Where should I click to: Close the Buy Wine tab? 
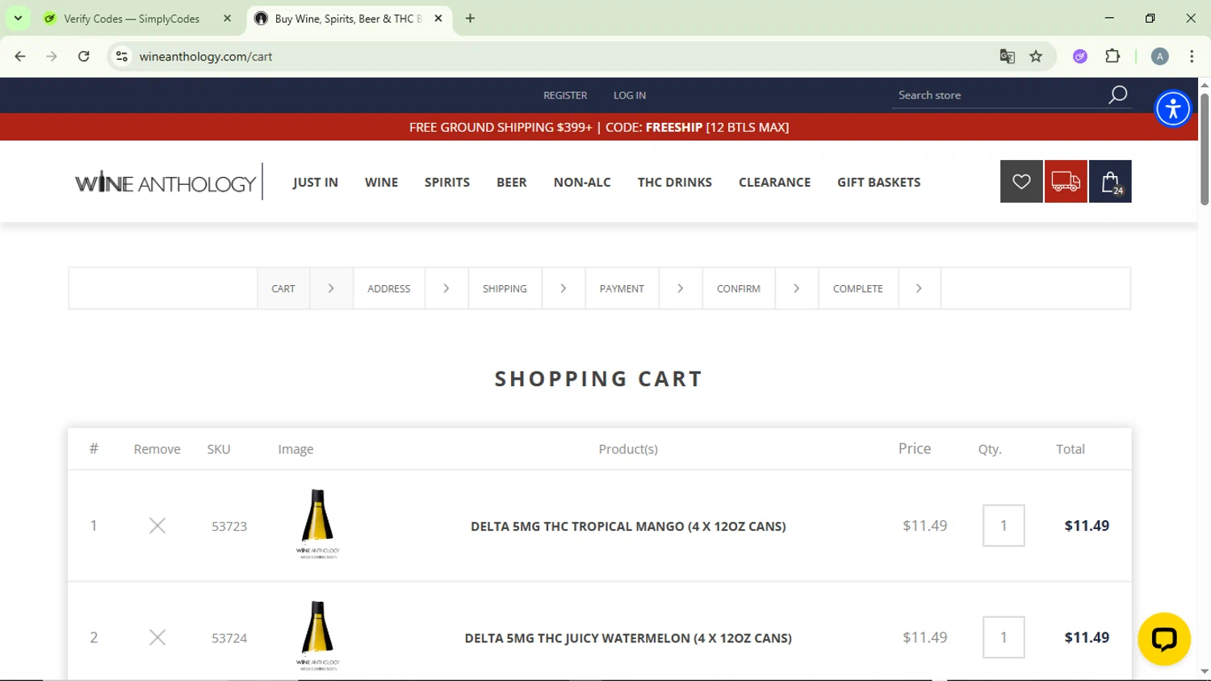tap(438, 19)
